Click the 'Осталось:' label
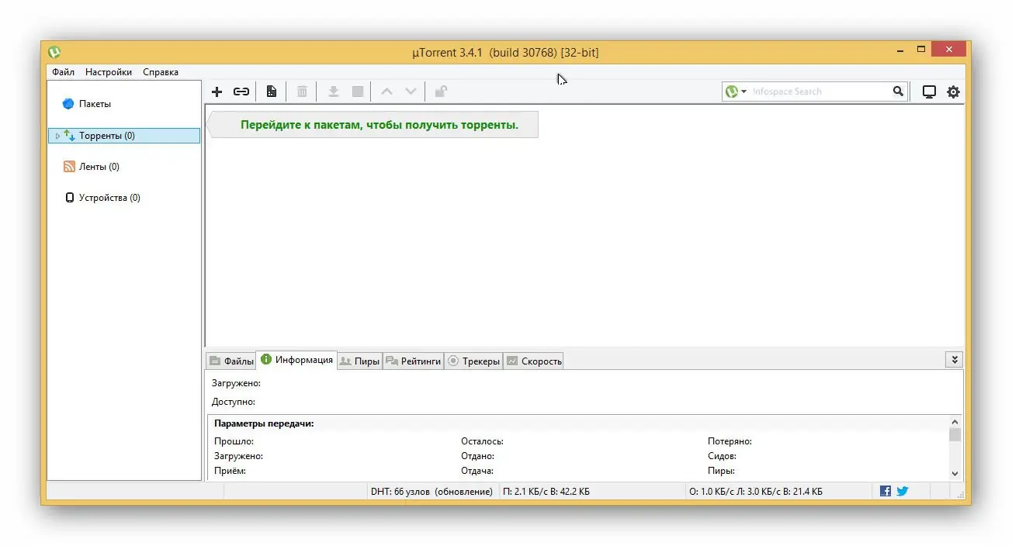Viewport: 1012px width, 546px height. 483,441
